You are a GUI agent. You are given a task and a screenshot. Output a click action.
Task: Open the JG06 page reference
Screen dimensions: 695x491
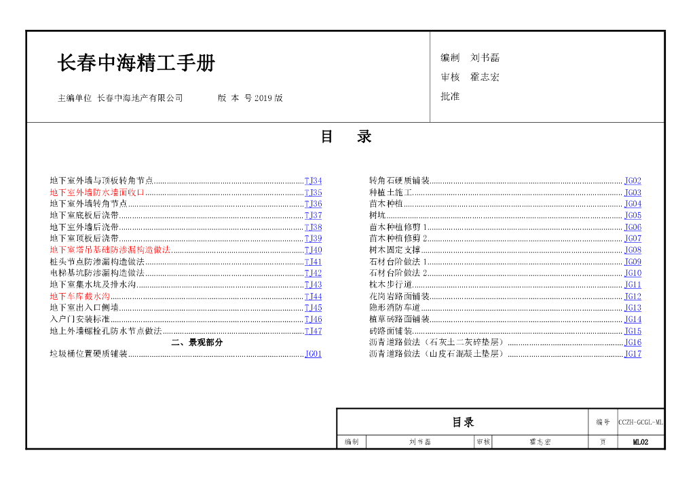pos(633,227)
